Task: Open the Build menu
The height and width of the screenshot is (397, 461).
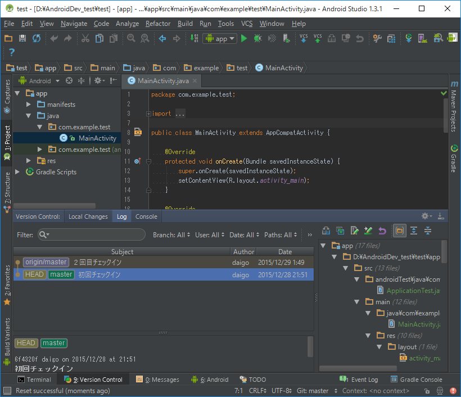Action: tap(185, 24)
